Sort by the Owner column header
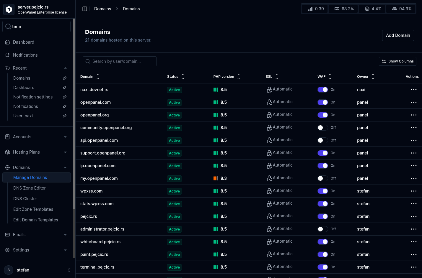This screenshot has height=278, width=422. [366, 77]
